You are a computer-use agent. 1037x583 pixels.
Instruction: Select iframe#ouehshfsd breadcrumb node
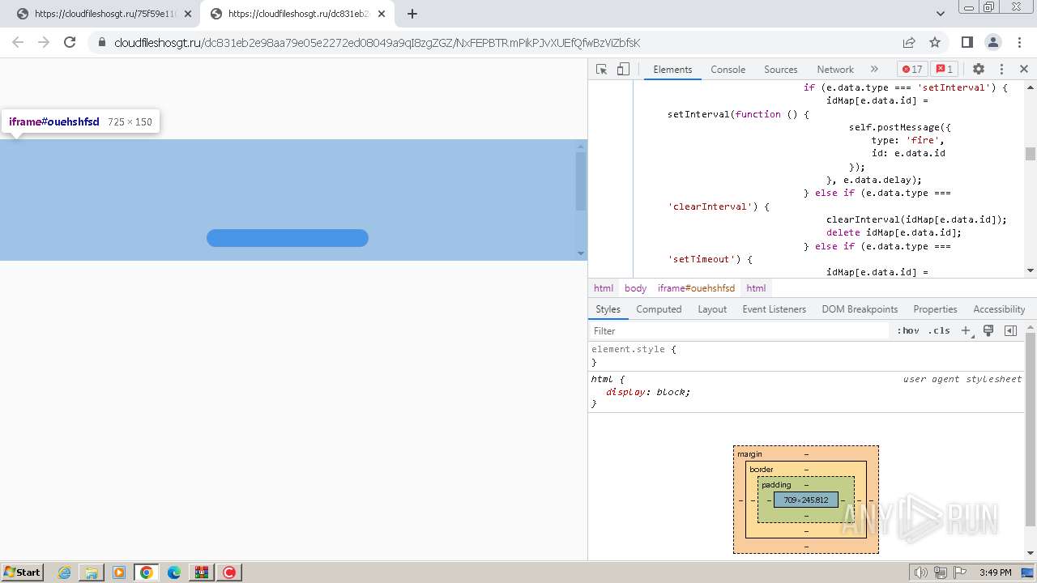pyautogui.click(x=696, y=288)
